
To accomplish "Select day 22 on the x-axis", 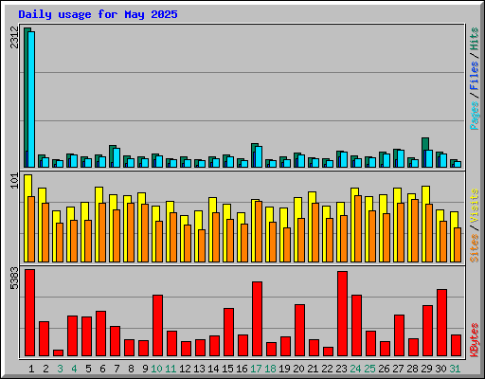I will point(327,369).
